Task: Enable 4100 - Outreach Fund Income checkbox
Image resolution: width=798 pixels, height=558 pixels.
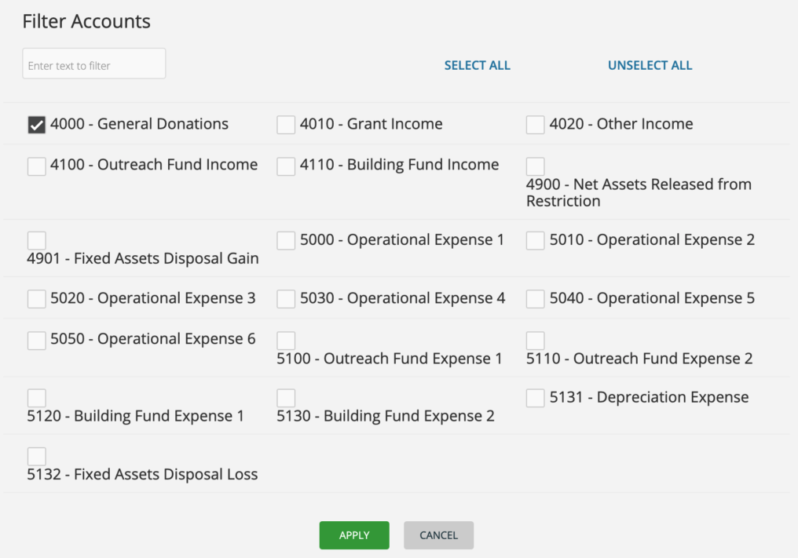Action: (x=37, y=166)
